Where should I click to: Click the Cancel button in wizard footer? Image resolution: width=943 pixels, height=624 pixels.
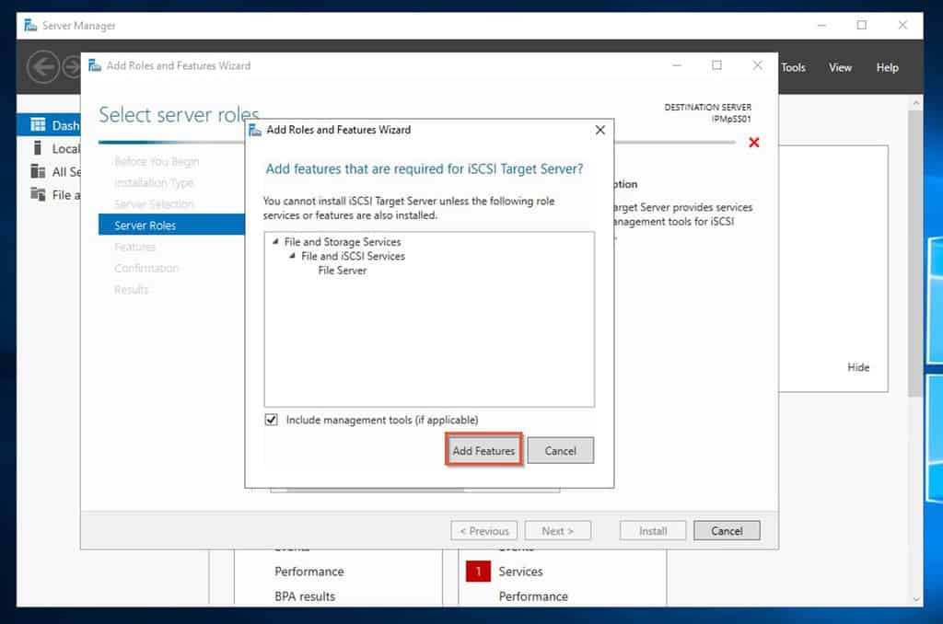[727, 531]
